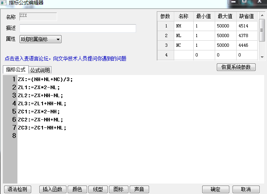Click the 描述 description input field
Screen dimensions: 267x194
[77, 28]
